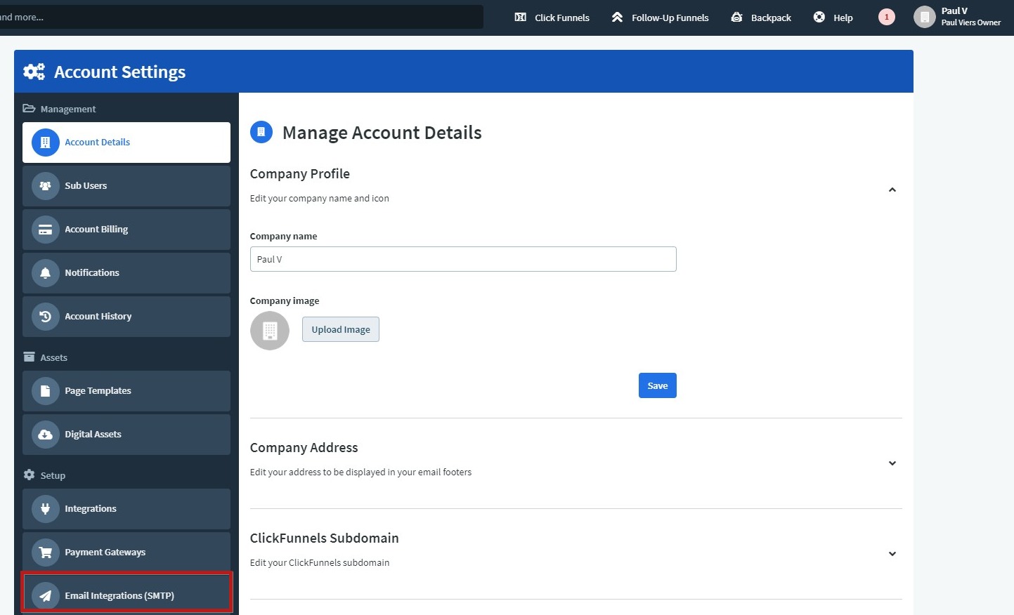
Task: Open the Account Details menu item
Action: coord(126,143)
